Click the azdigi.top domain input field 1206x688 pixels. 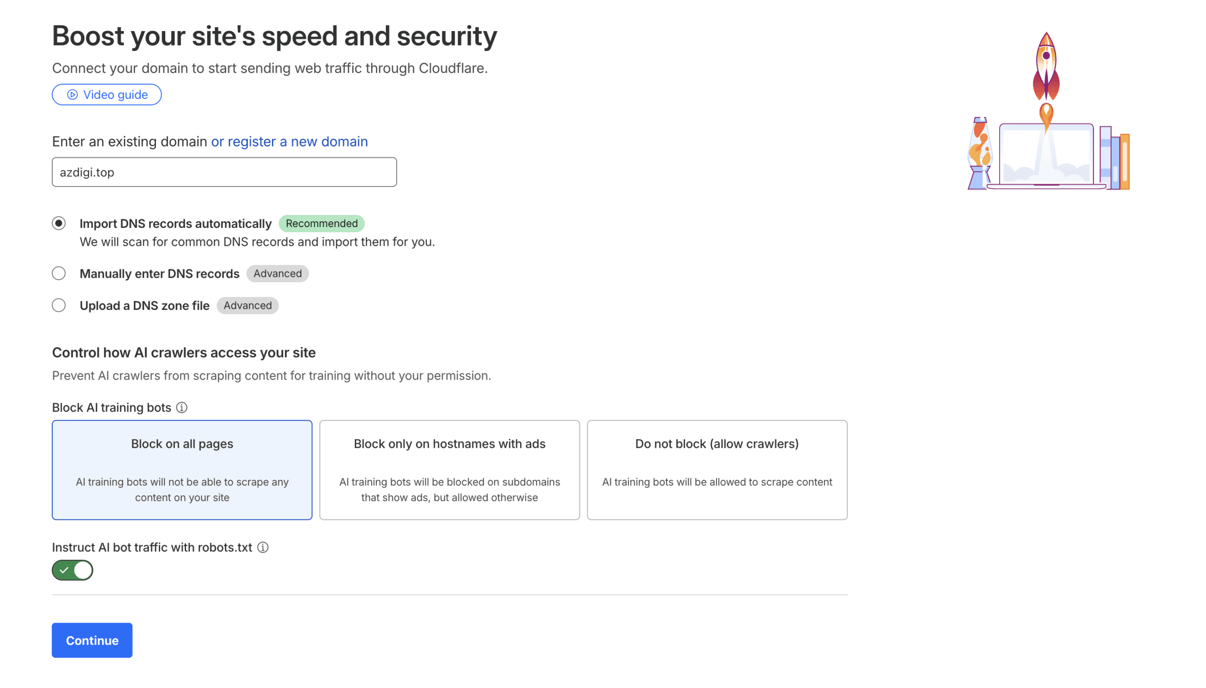223,172
